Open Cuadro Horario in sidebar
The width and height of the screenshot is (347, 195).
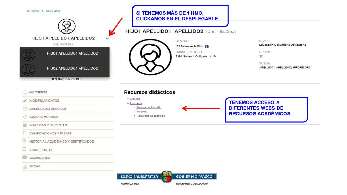point(44,117)
